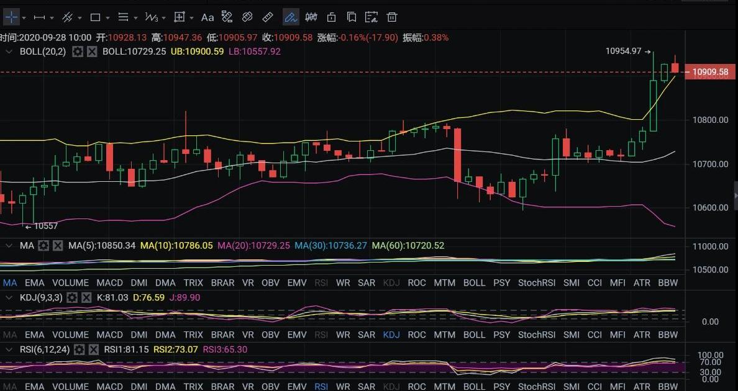738x391 pixels.
Task: Click the 10909.58 current price label
Action: click(x=710, y=73)
